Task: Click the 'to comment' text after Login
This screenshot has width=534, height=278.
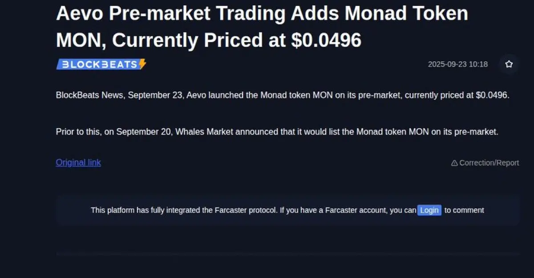Action: point(464,210)
